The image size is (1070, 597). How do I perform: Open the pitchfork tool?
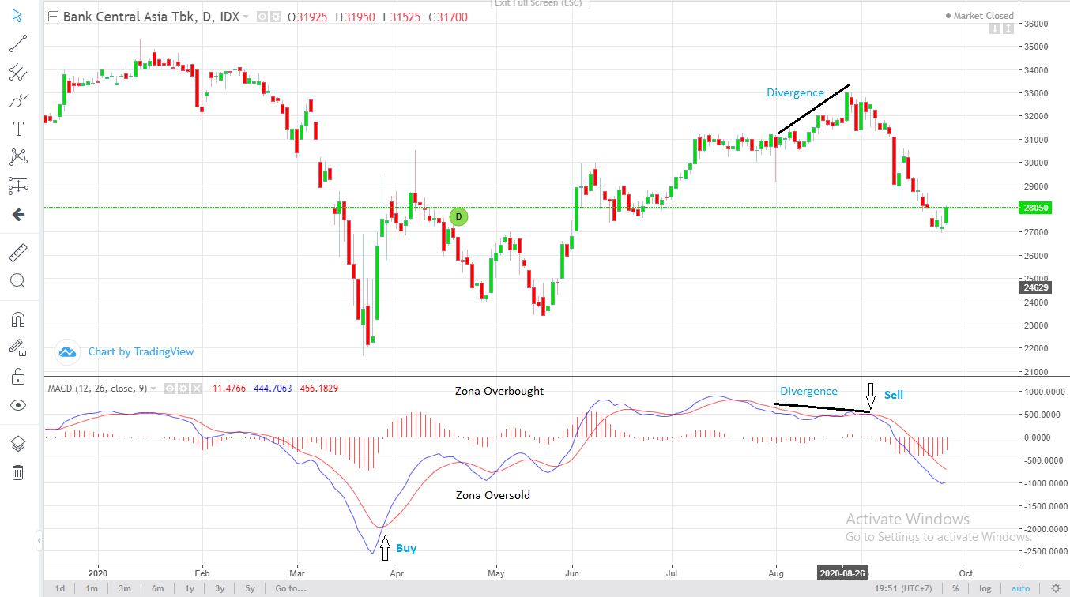[18, 72]
